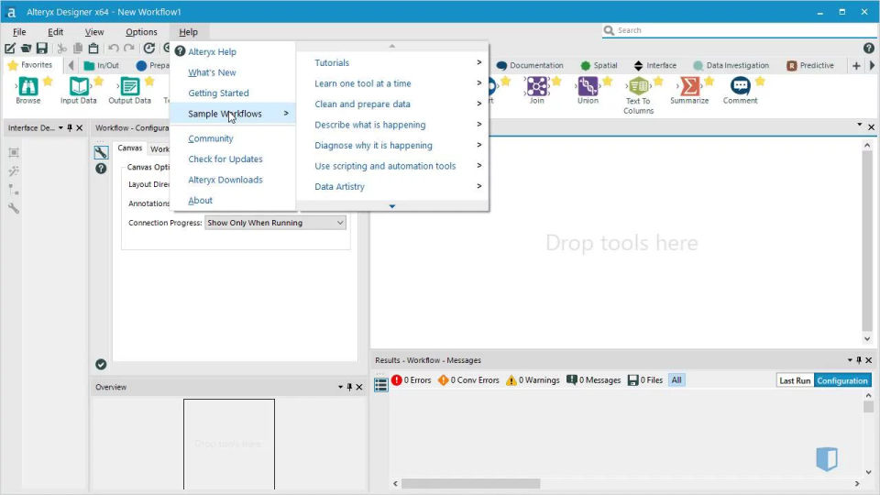Expand Learn one tool at a time

point(393,83)
